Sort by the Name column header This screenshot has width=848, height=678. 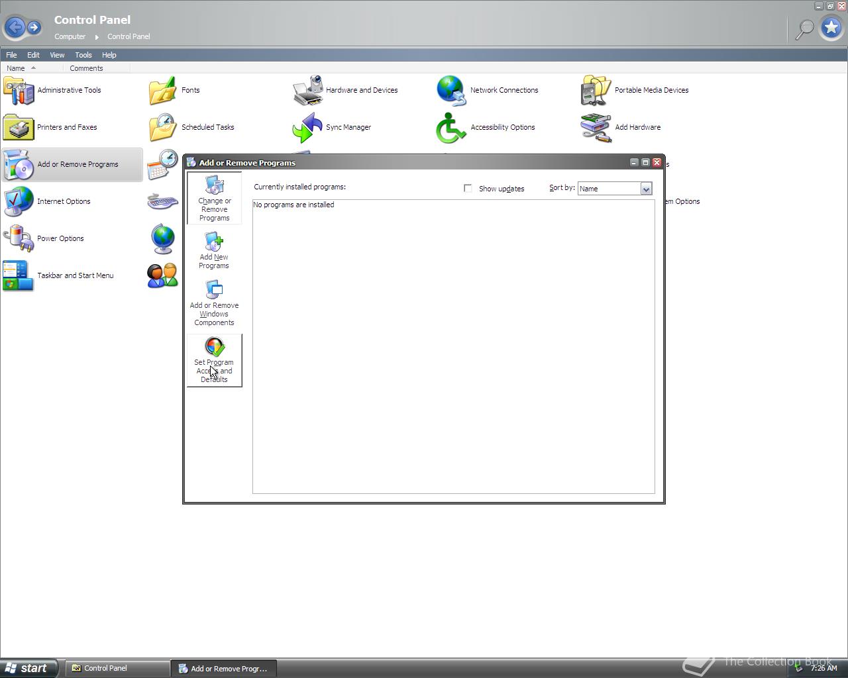32,68
